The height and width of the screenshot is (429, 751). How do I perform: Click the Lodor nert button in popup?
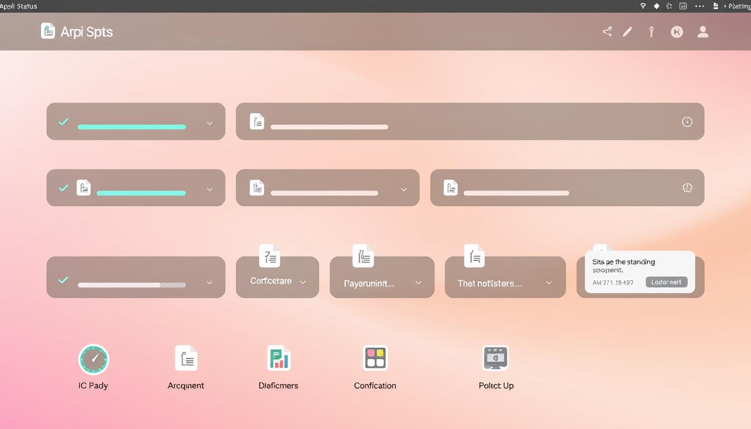pos(666,282)
